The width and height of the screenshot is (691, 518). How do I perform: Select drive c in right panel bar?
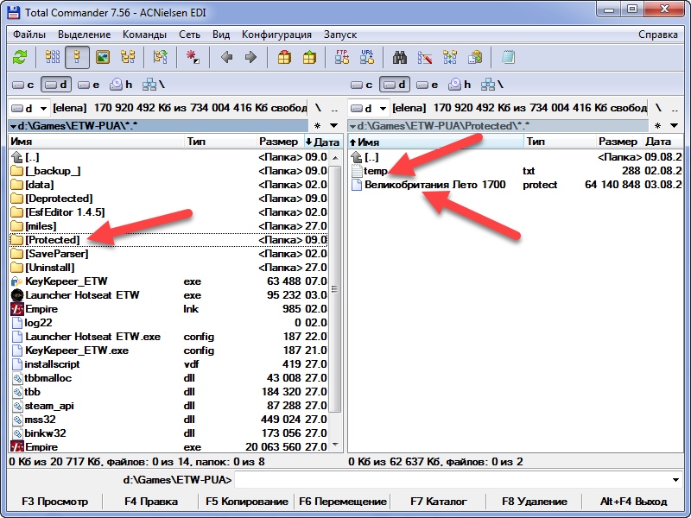click(x=362, y=85)
